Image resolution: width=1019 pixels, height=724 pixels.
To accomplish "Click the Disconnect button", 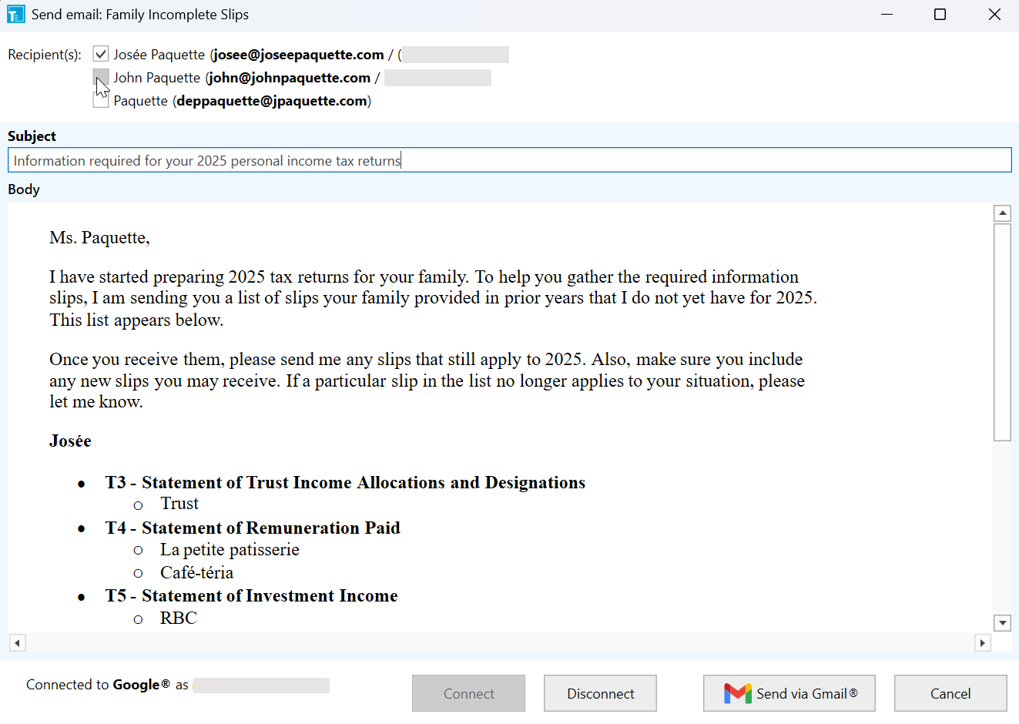I will pos(600,692).
